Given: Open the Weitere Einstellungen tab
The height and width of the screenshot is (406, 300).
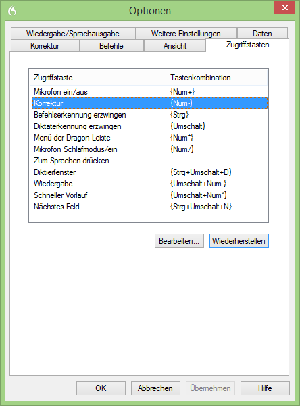Looking at the screenshot, I should [186, 33].
